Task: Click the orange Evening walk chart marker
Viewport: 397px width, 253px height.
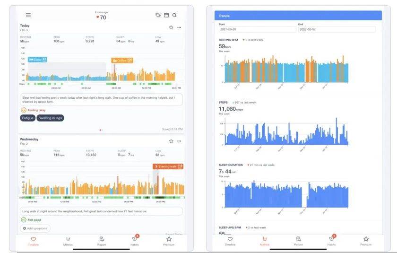Action: coord(168,166)
